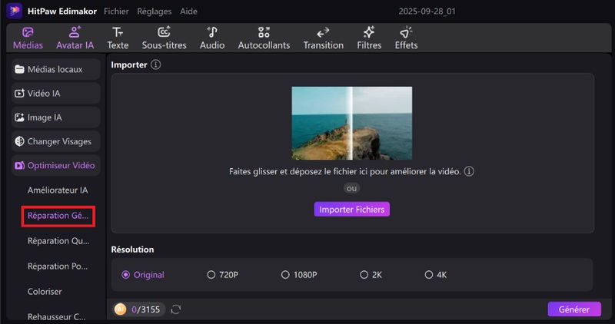Select the 720P resolution option
The width and height of the screenshot is (615, 324).
(211, 275)
